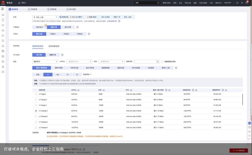Open the vCPUs filter dropdown

(79, 62)
